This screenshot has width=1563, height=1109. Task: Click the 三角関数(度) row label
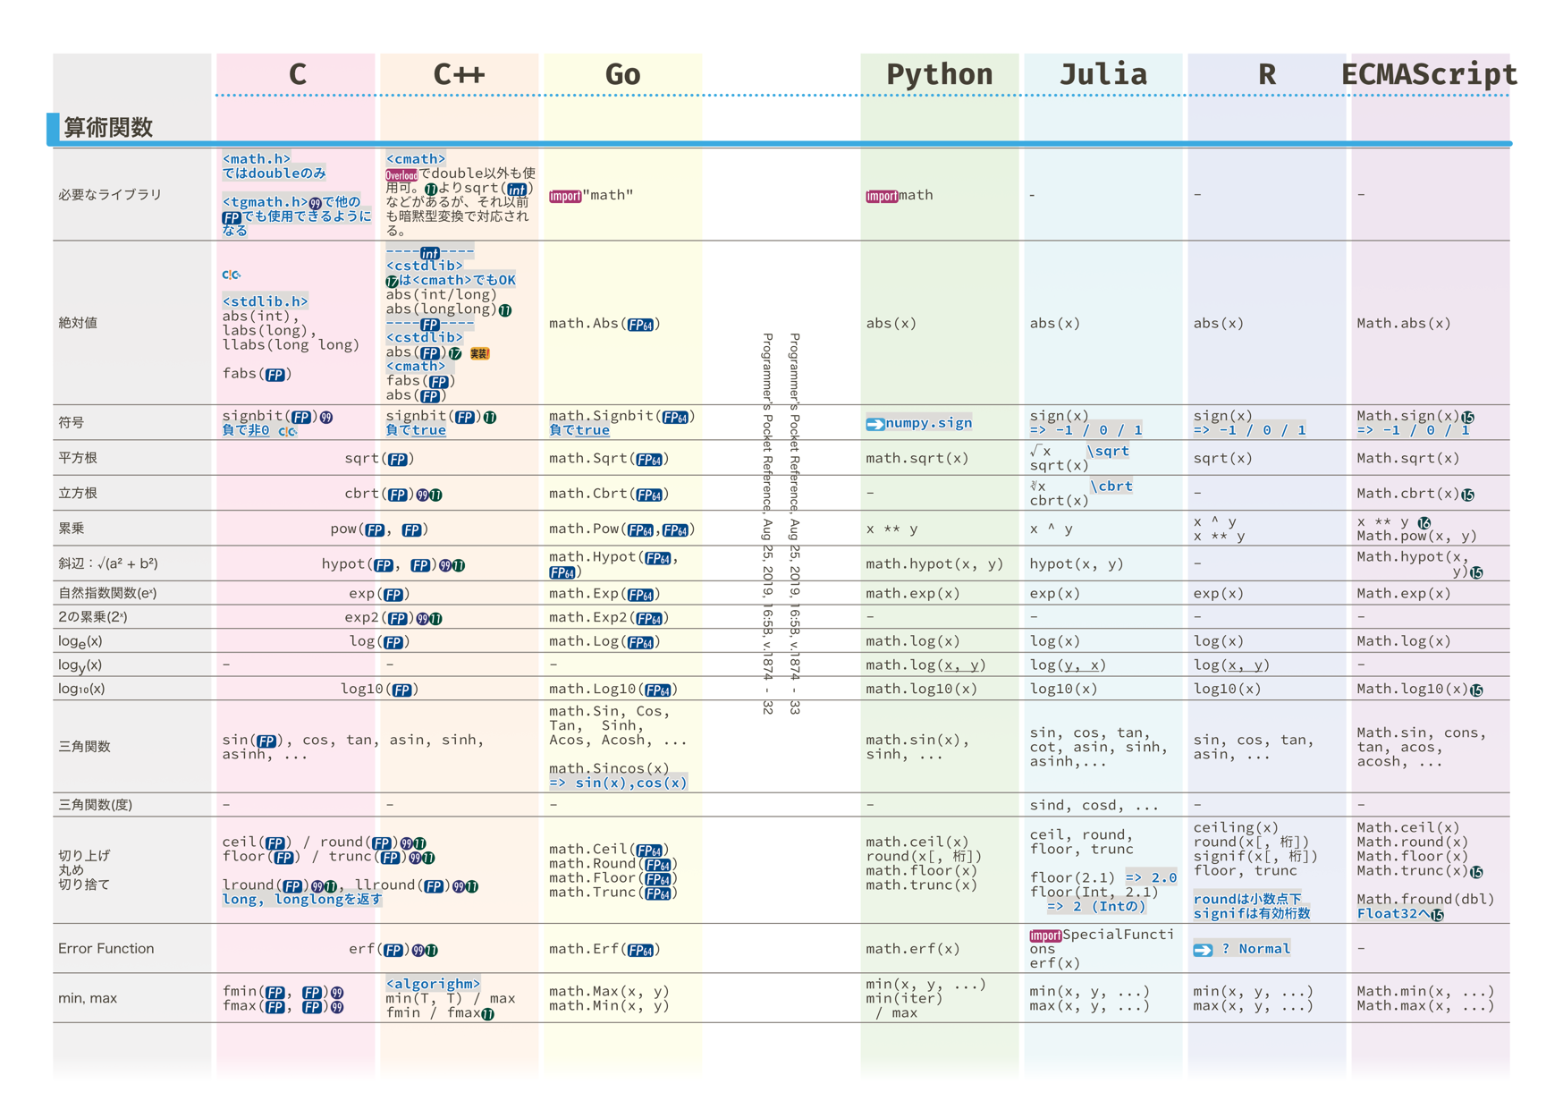95,805
